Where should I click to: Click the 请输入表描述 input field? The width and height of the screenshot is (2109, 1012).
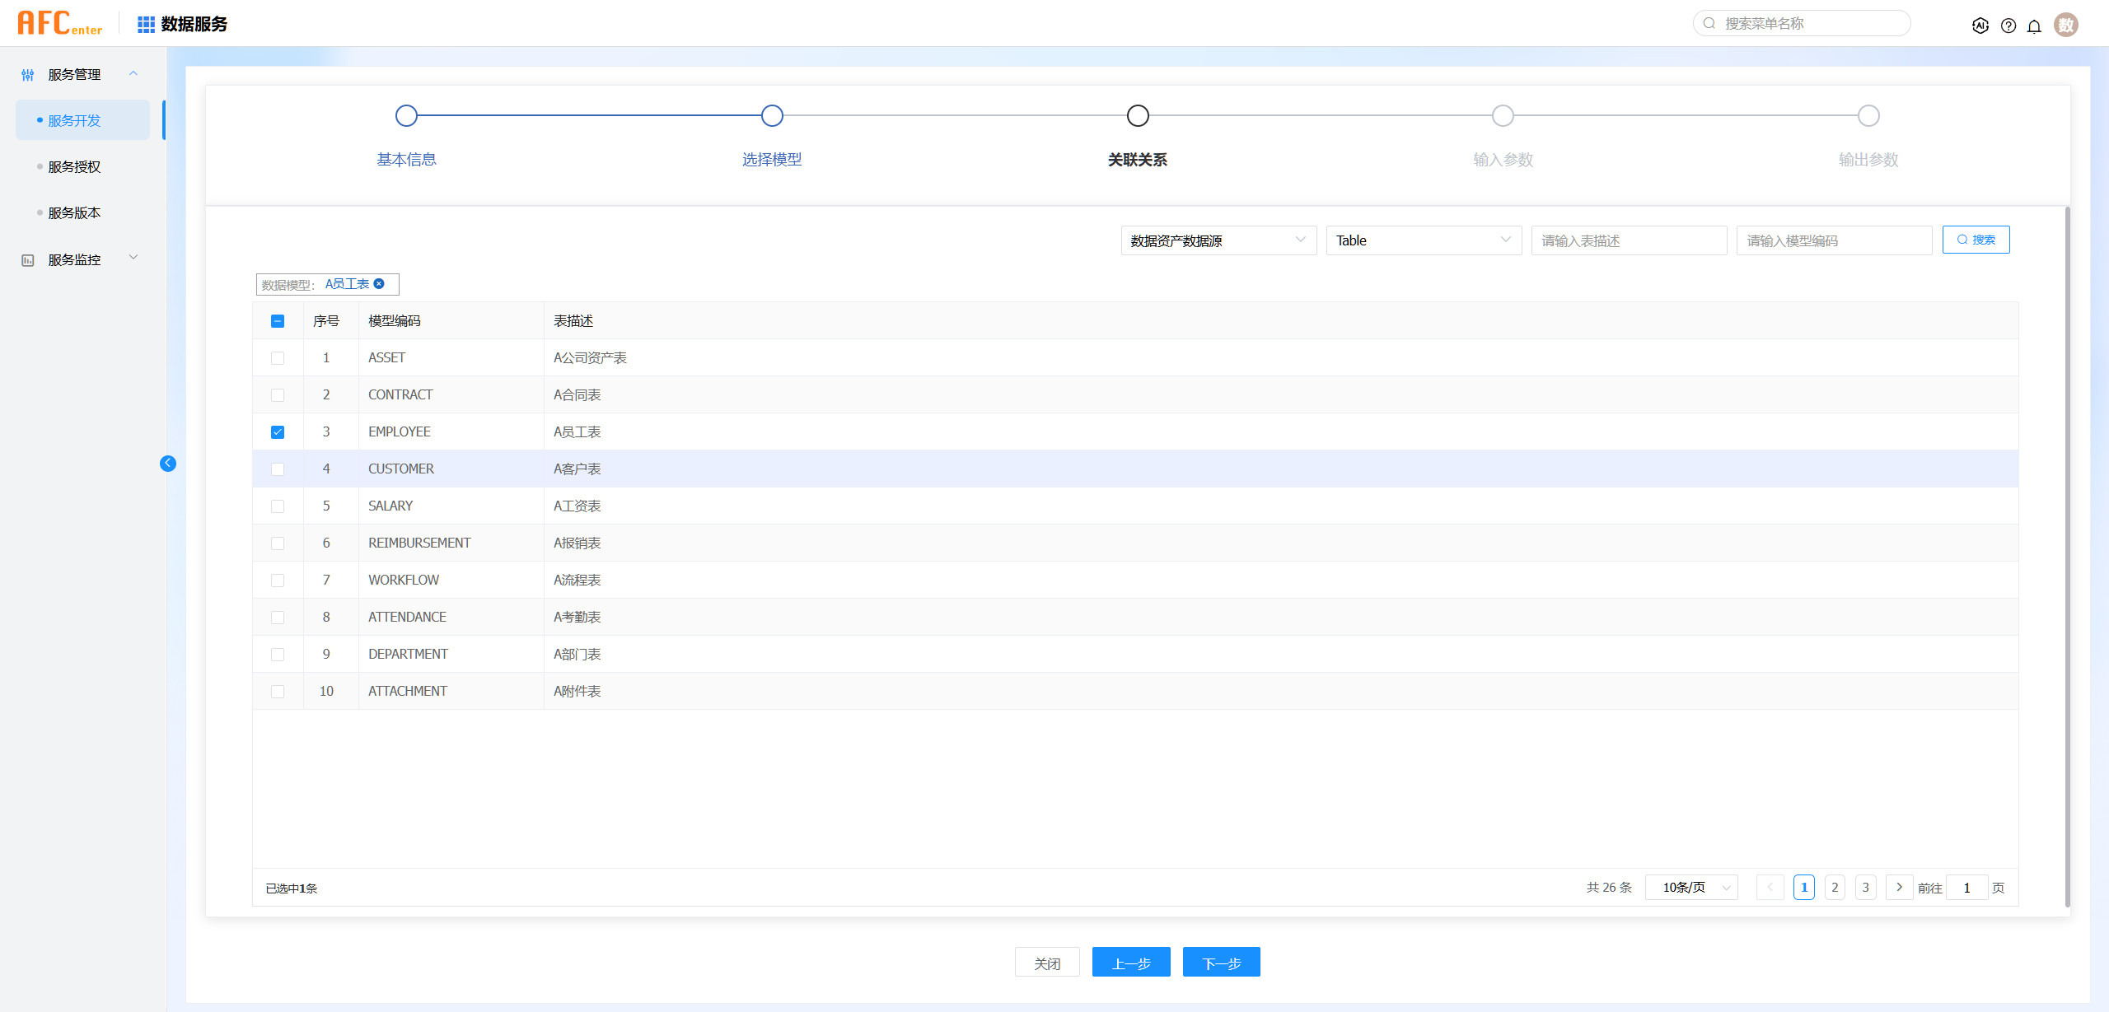point(1628,240)
